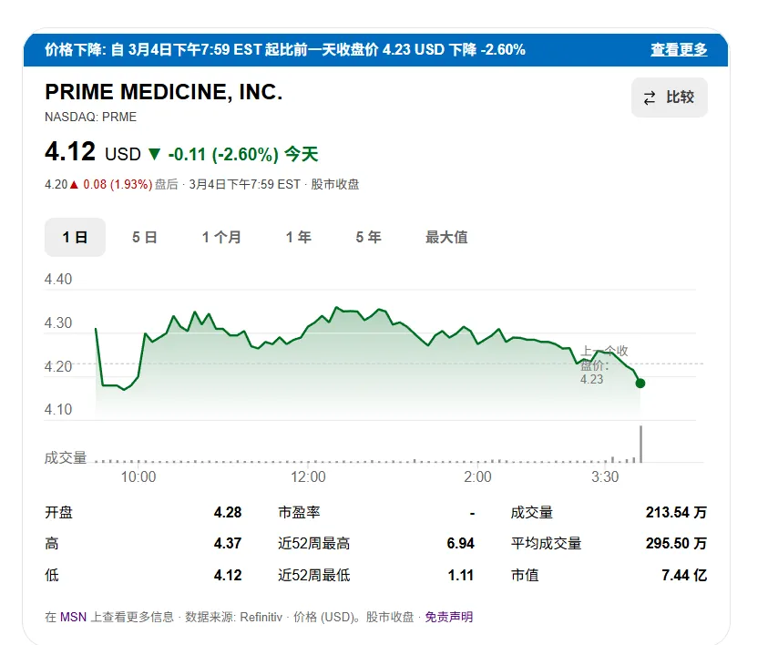768x645 pixels.
Task: Open the 查看更多 link in the banner
Action: coord(678,50)
